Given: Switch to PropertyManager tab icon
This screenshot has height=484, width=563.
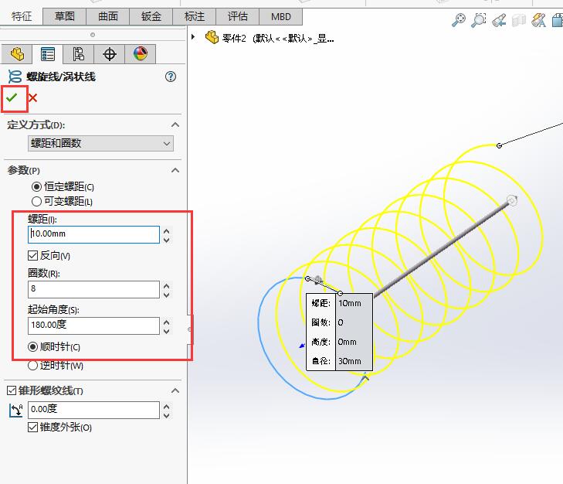Looking at the screenshot, I should 47,54.
